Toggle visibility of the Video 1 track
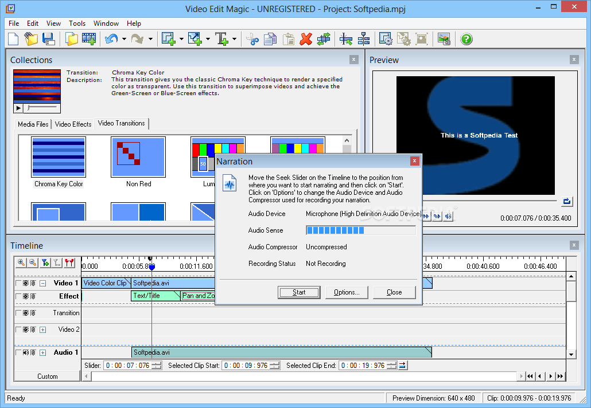This screenshot has width=591, height=408. coord(26,283)
